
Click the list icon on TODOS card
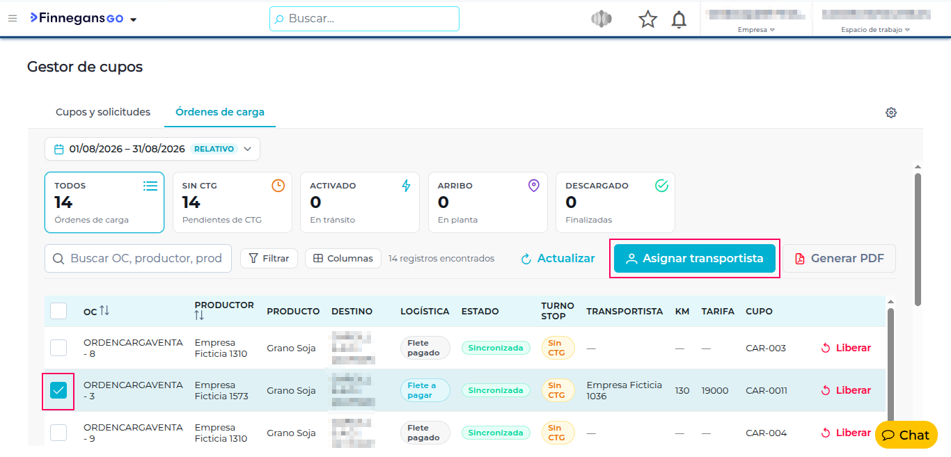150,186
